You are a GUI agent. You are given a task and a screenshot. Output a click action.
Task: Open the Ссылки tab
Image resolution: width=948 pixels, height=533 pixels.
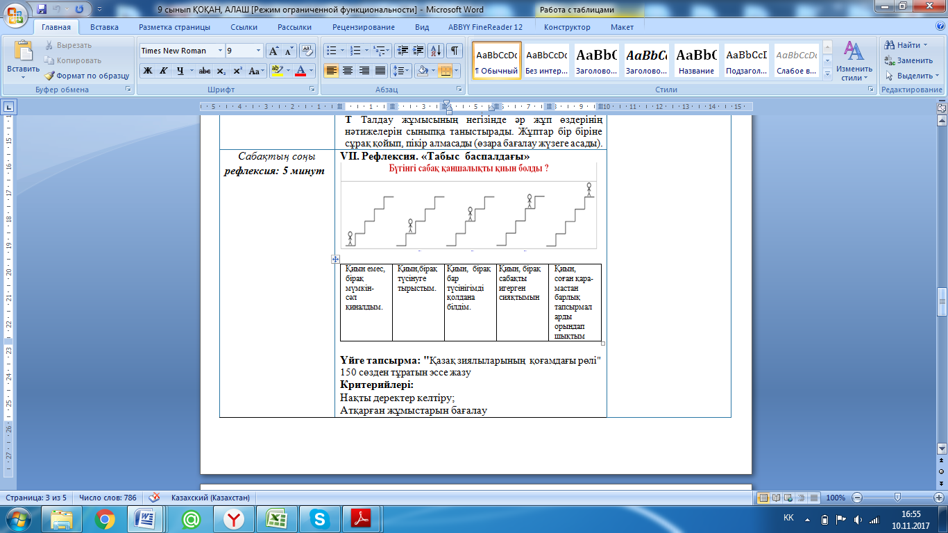tap(244, 27)
